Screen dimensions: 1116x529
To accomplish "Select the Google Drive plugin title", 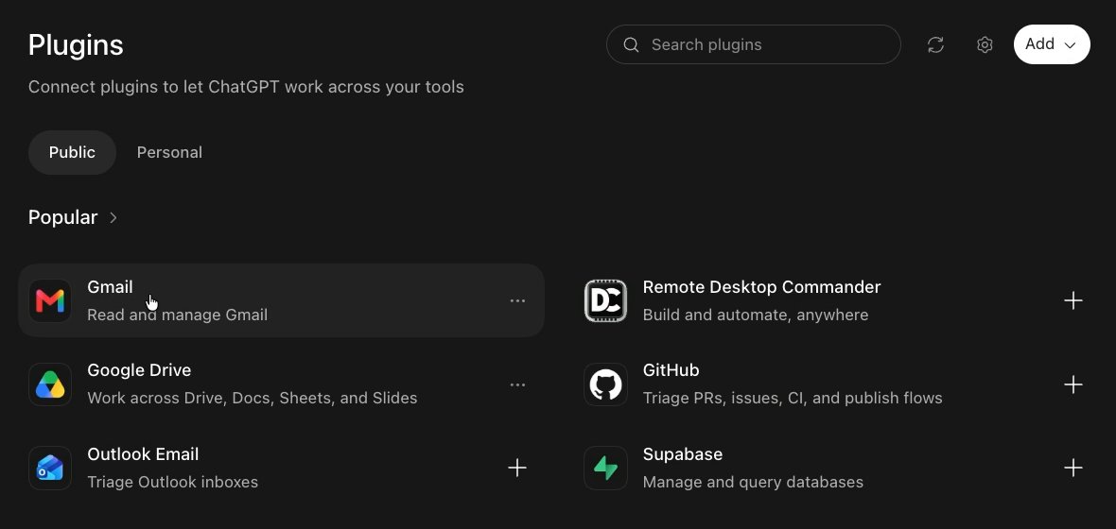I will click(x=139, y=370).
